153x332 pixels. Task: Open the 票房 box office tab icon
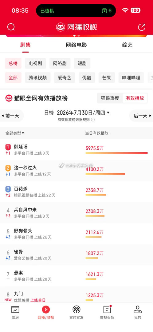pyautogui.click(x=15, y=310)
